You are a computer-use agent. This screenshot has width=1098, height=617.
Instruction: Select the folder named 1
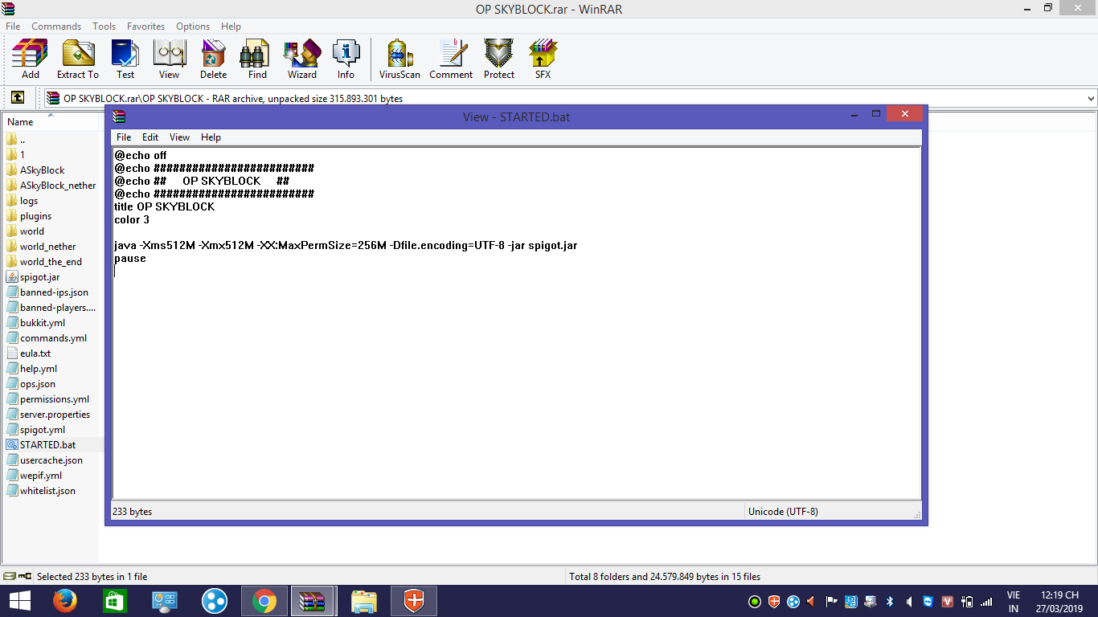pos(16,155)
